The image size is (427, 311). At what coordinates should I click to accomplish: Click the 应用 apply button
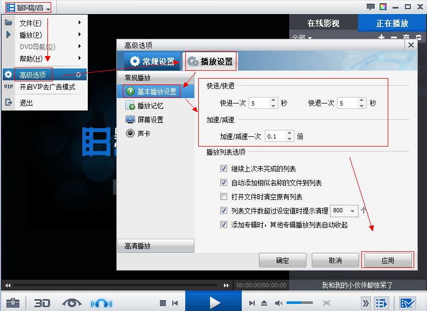(x=388, y=260)
